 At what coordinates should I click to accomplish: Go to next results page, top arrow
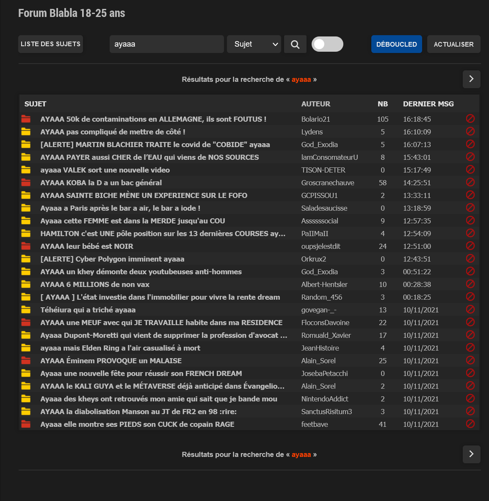pyautogui.click(x=472, y=79)
